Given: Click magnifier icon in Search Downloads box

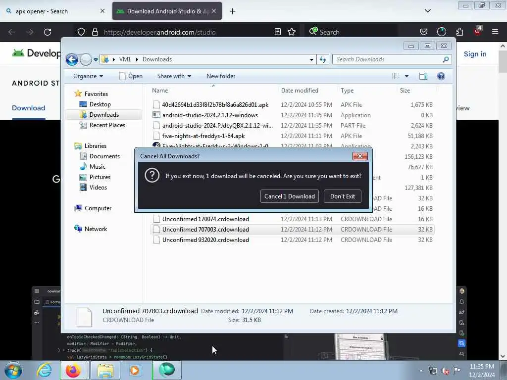Looking at the screenshot, I should coord(446,59).
